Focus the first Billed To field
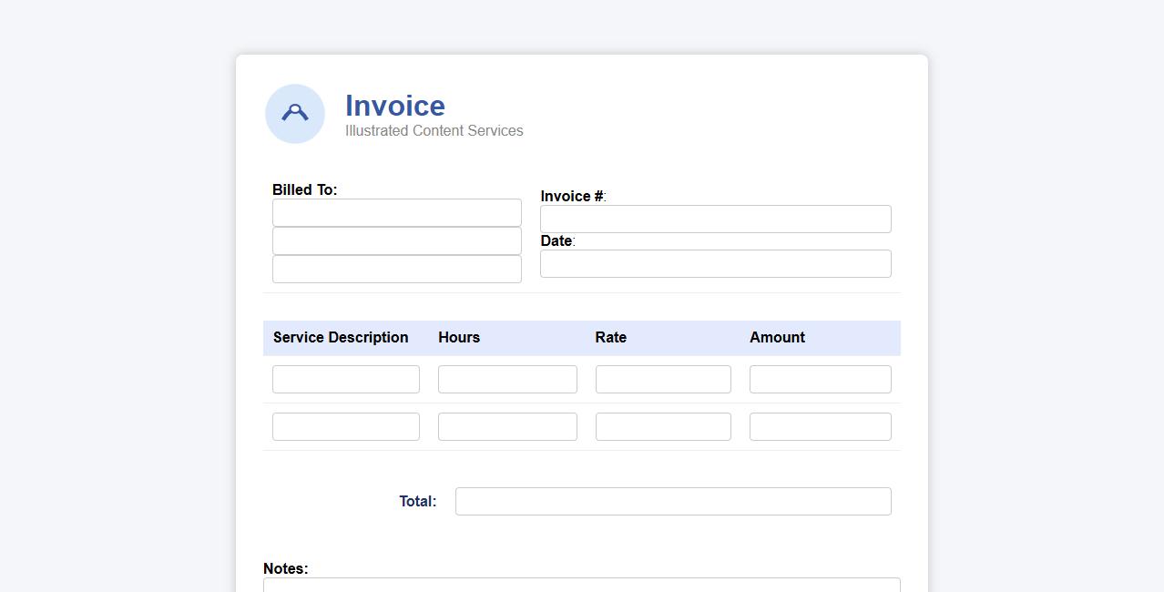Viewport: 1164px width, 592px height. click(x=396, y=213)
